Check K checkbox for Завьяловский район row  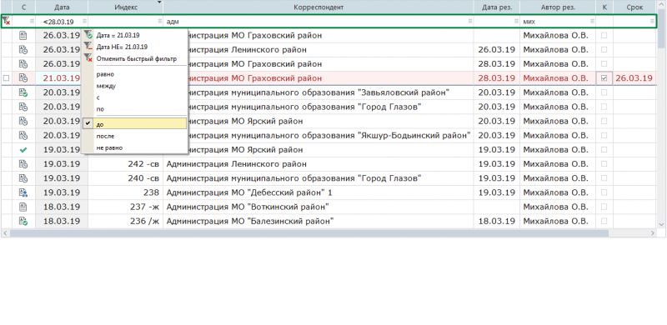click(604, 92)
